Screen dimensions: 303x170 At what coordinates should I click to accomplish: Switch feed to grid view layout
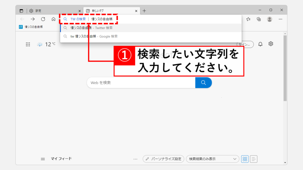(x=245, y=159)
